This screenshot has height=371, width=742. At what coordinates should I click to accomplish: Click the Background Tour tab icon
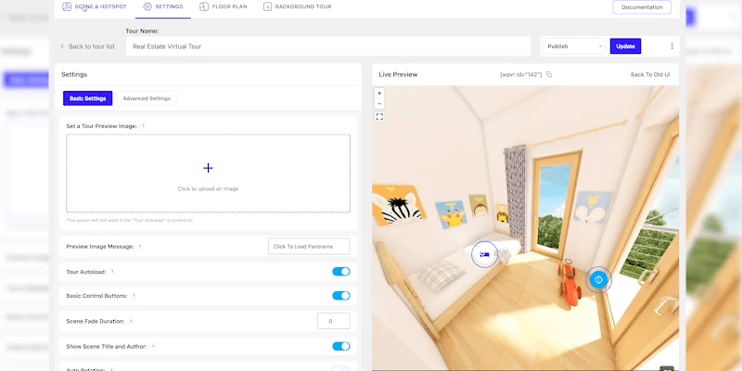coord(267,6)
